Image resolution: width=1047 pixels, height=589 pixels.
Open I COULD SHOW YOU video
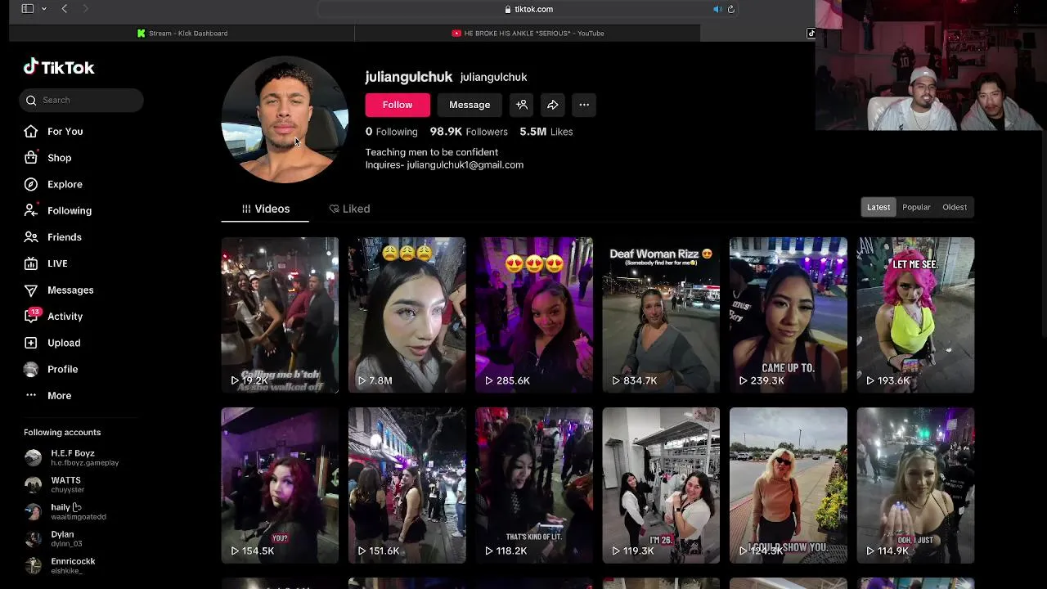789,485
